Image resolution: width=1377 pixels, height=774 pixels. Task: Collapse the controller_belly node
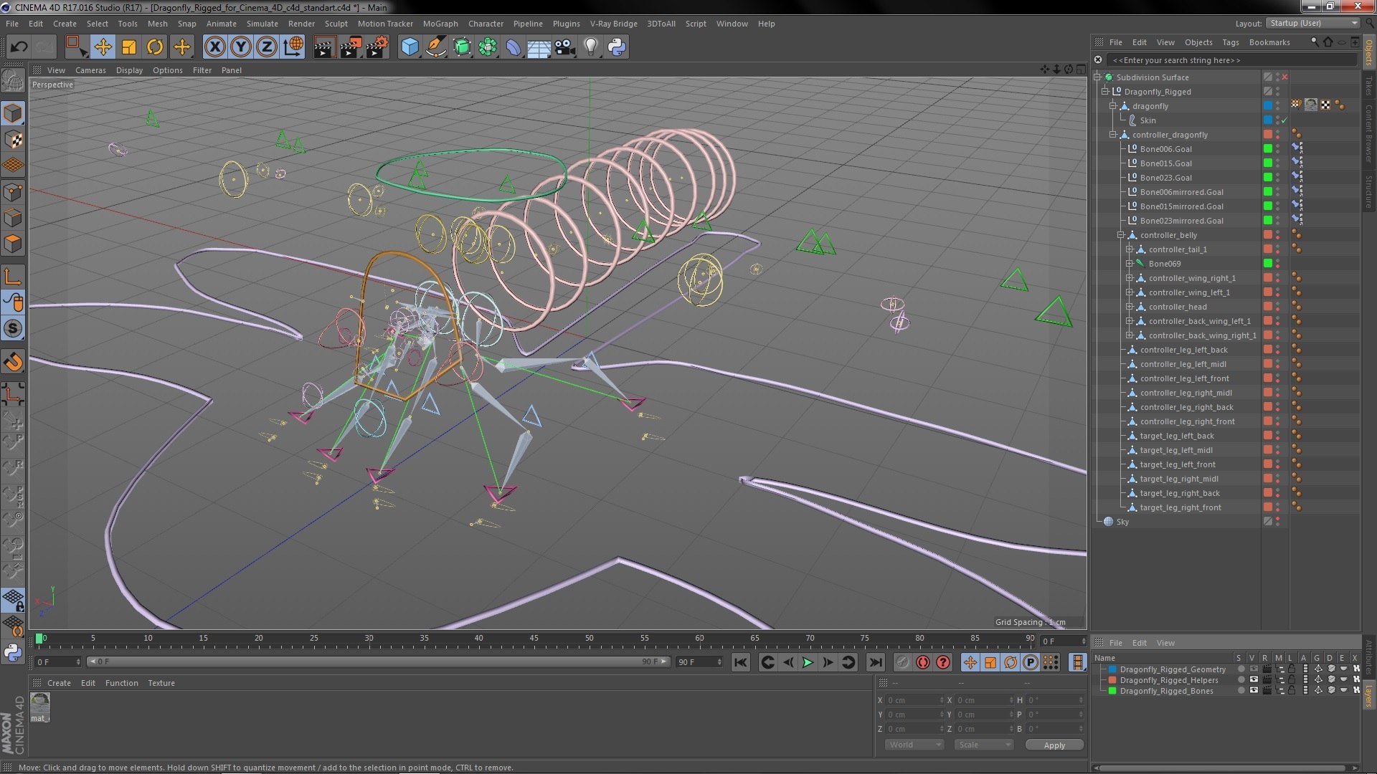click(x=1121, y=235)
